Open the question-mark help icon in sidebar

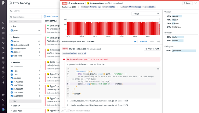pos(3,100)
